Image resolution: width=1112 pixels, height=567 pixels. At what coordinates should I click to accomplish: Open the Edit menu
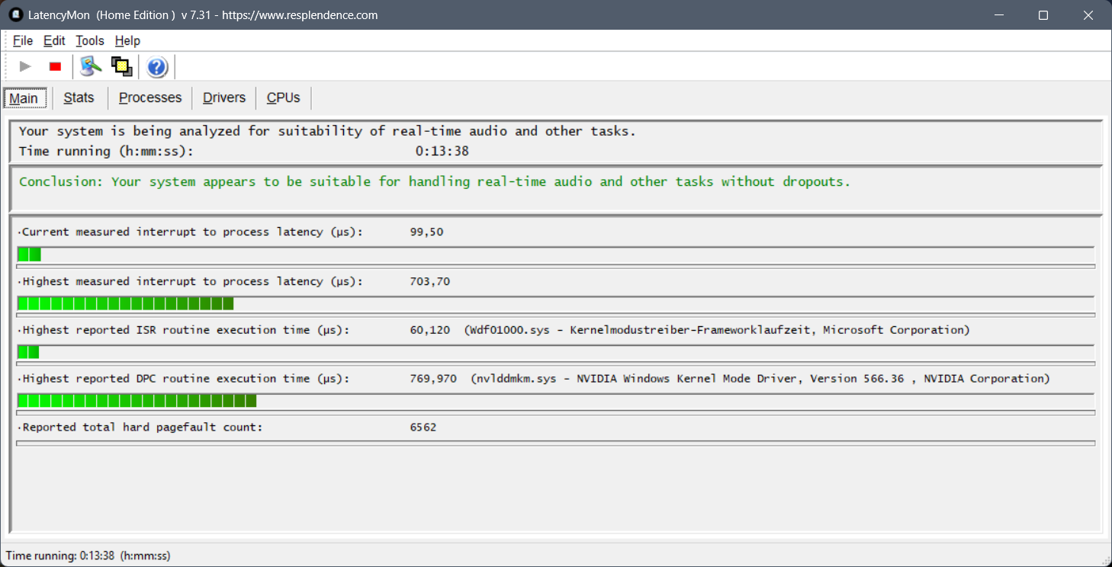[54, 41]
